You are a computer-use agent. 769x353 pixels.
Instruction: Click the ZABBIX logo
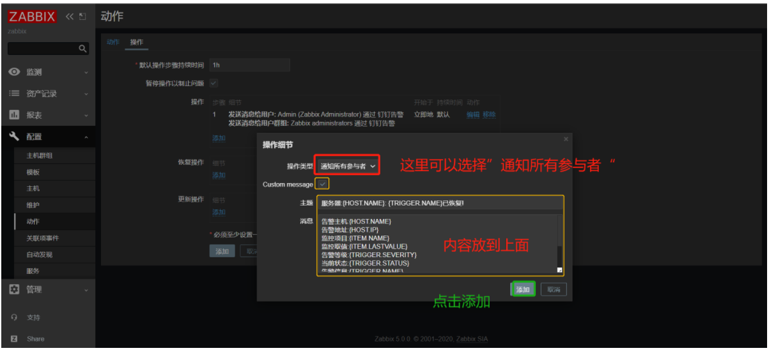click(32, 17)
